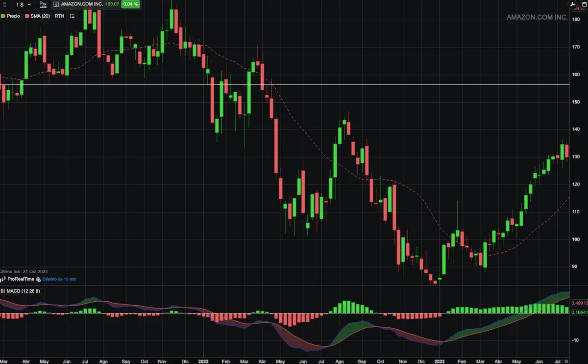Click the AMAZON.COM INC. ticker name
This screenshot has width=588, height=364.
pos(82,4)
